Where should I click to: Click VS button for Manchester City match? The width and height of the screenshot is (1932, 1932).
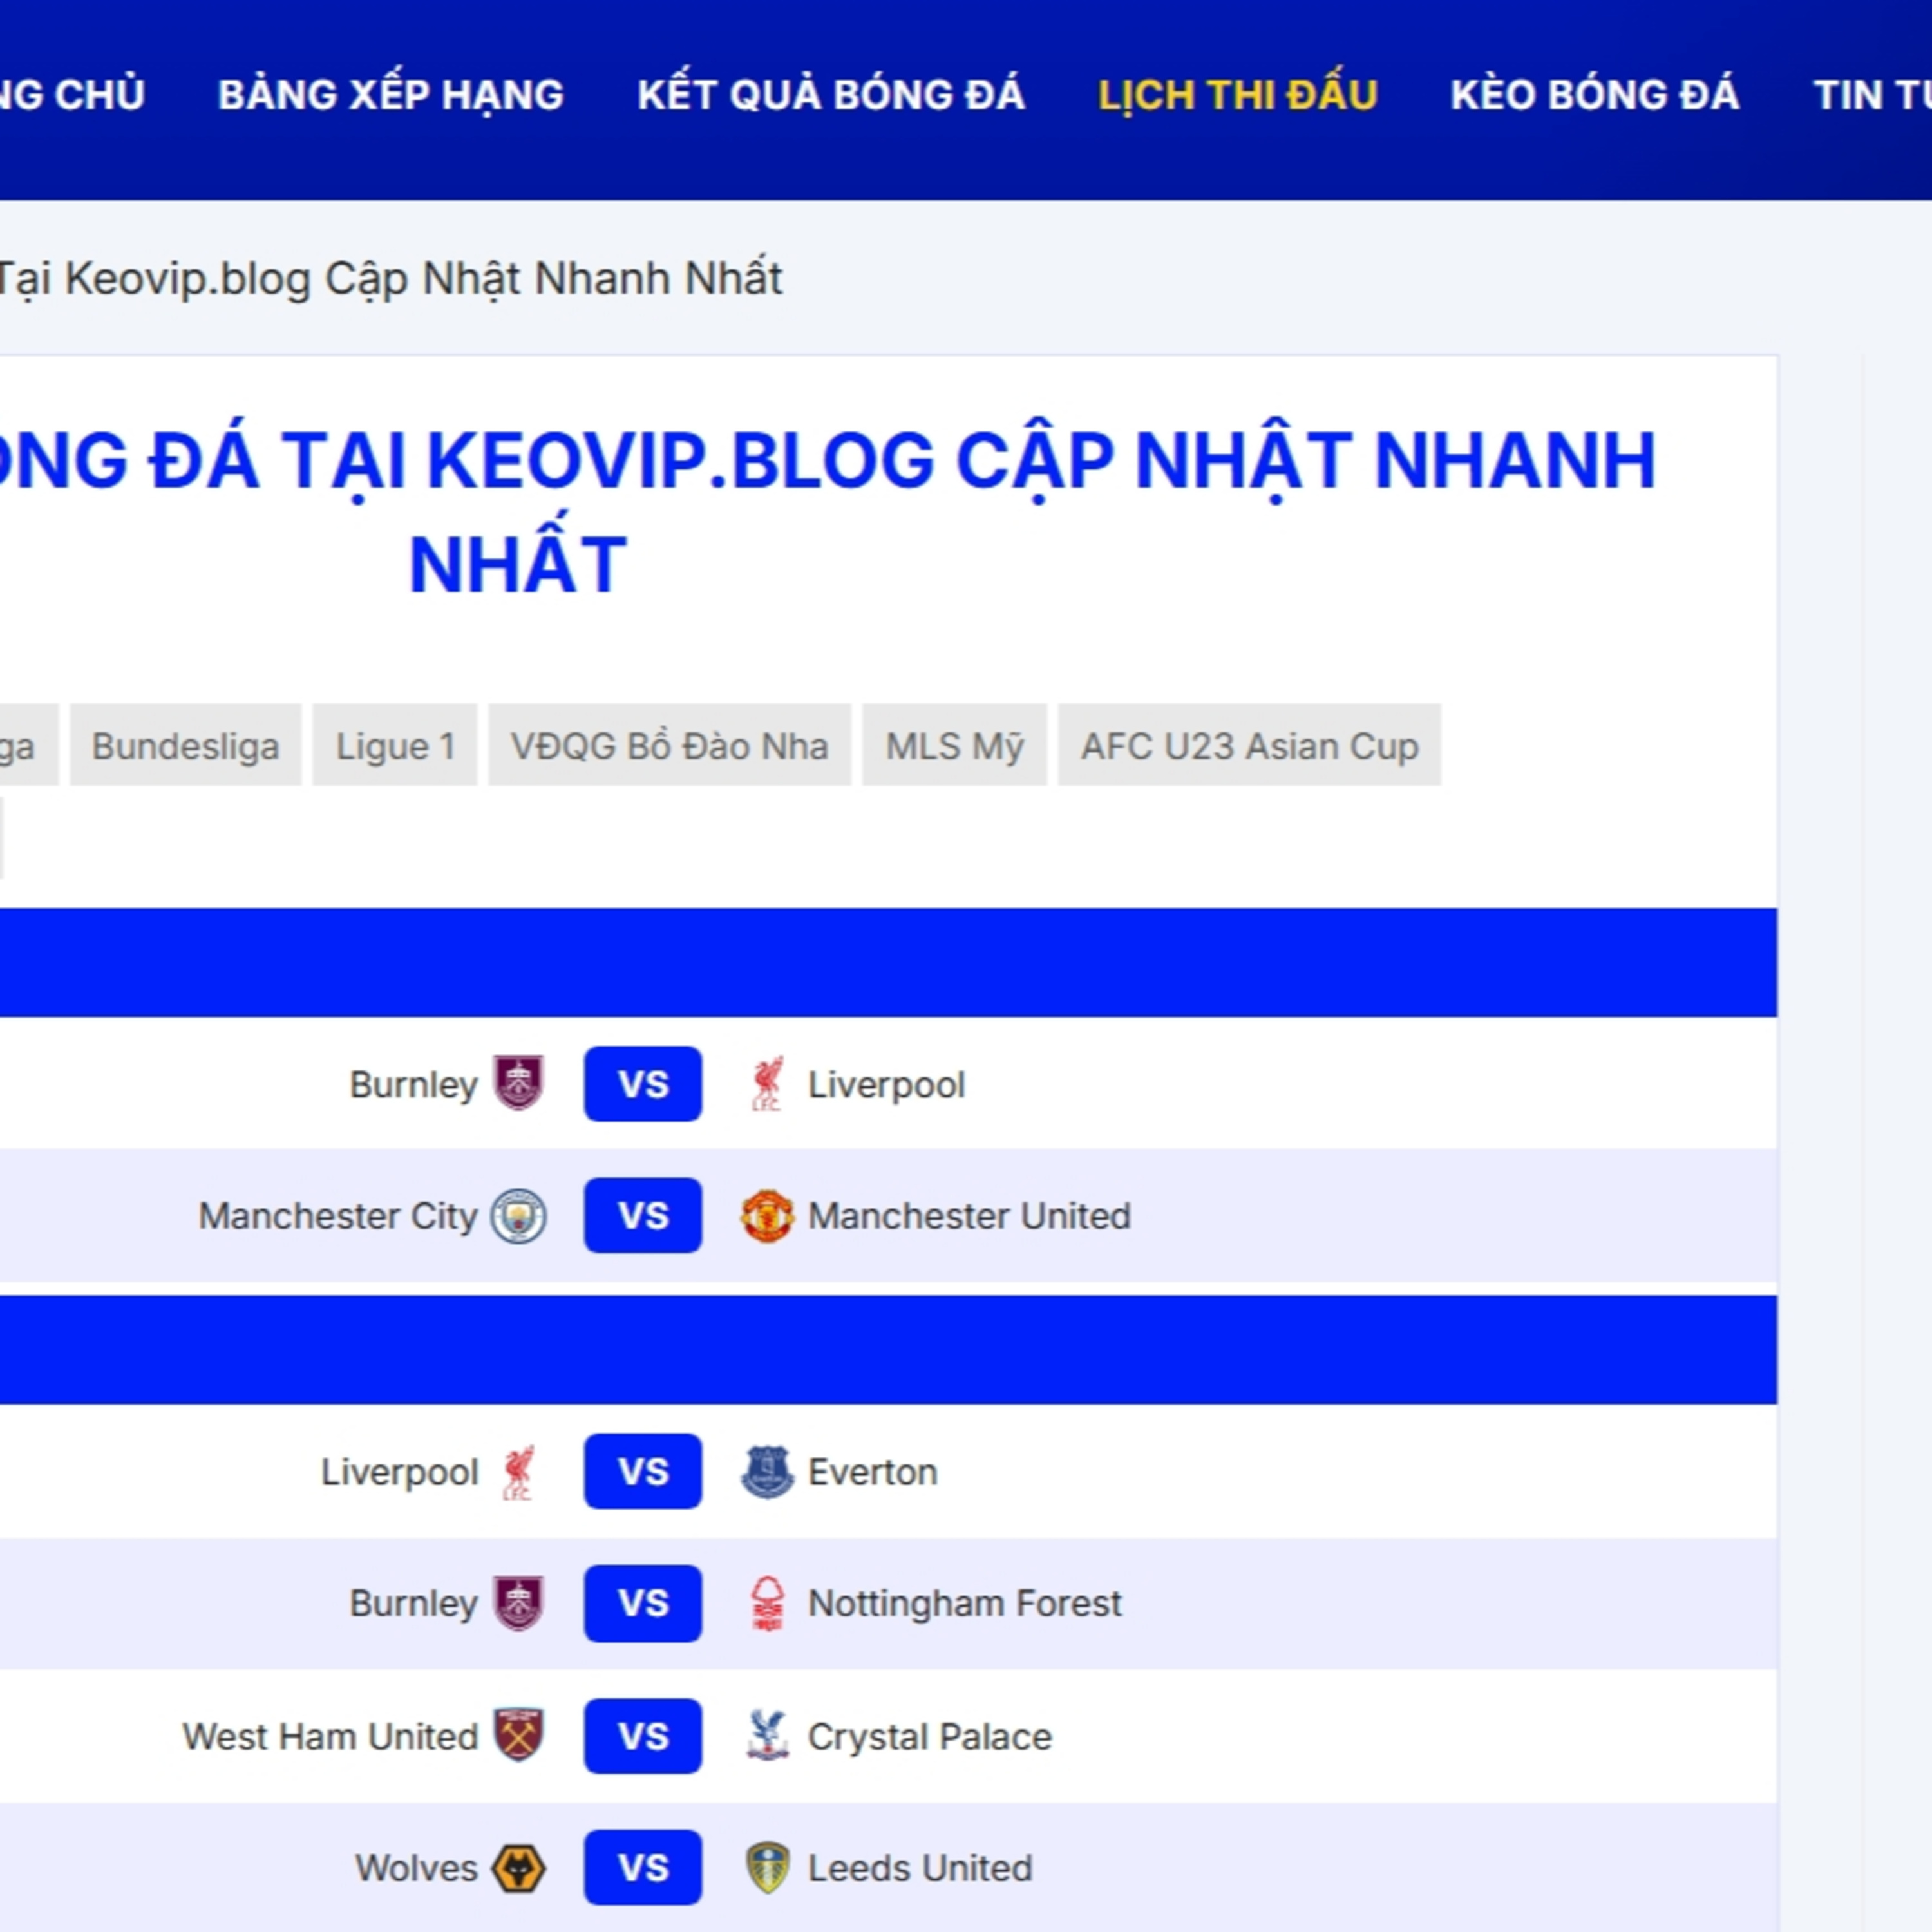pyautogui.click(x=643, y=1215)
